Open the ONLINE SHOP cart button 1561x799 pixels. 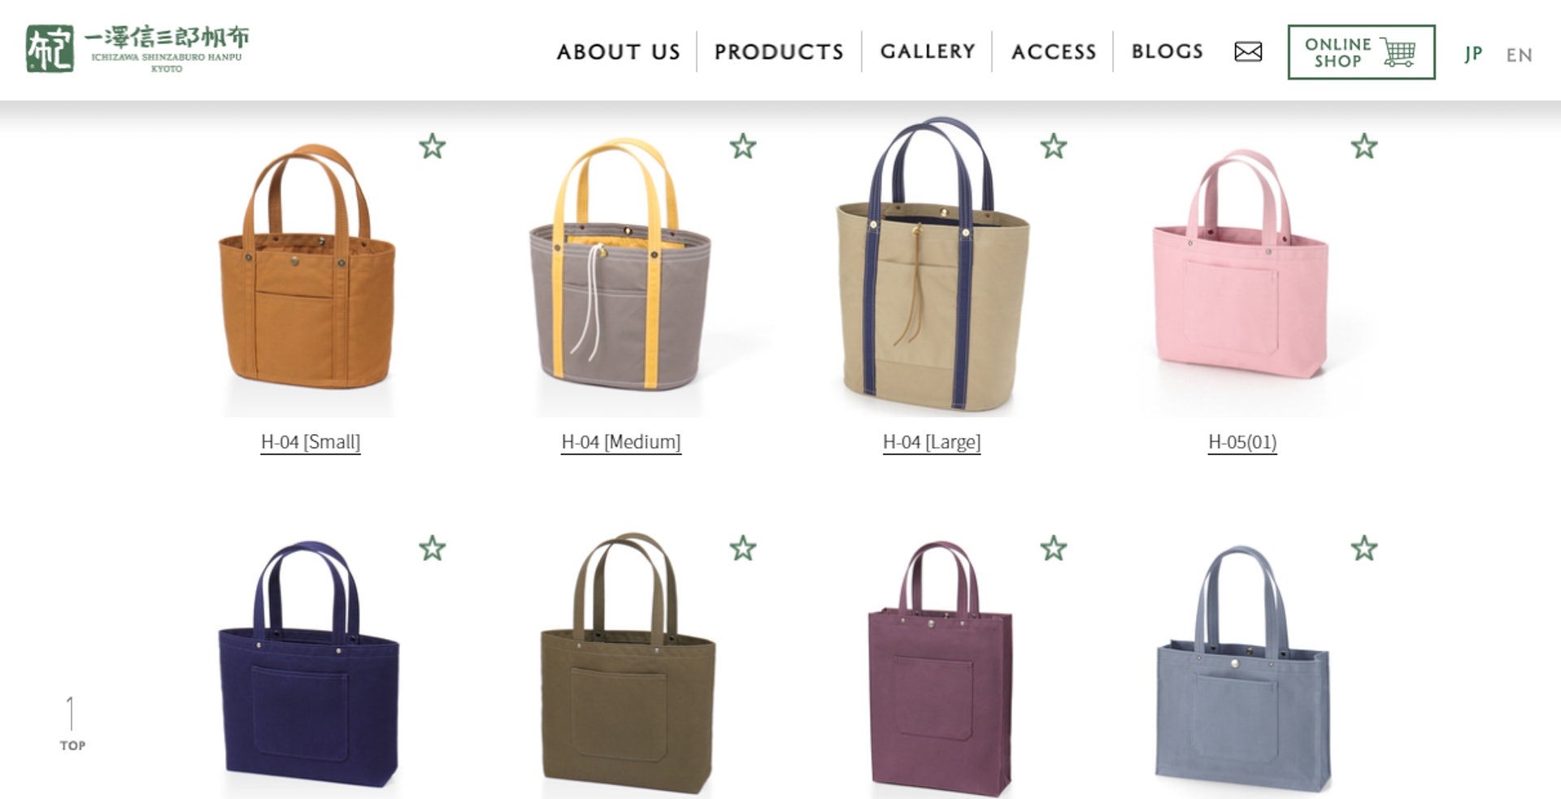(x=1361, y=52)
